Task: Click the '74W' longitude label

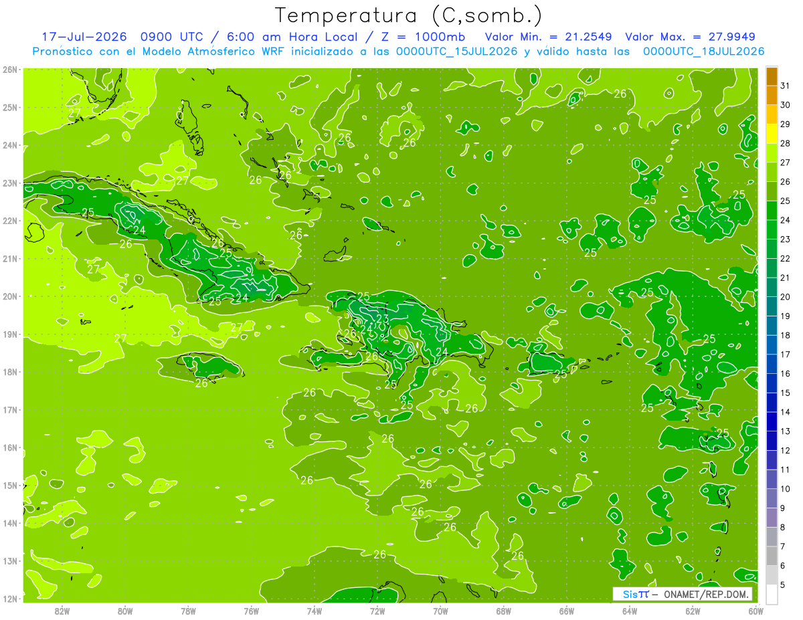Action: [x=314, y=611]
